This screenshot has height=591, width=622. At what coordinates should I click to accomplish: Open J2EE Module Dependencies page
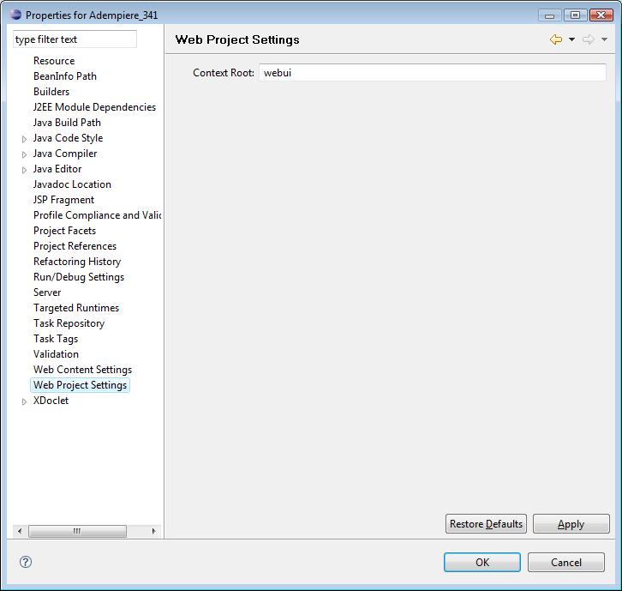point(94,107)
